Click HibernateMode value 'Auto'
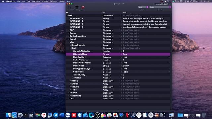The image size is (212, 119). [125, 54]
